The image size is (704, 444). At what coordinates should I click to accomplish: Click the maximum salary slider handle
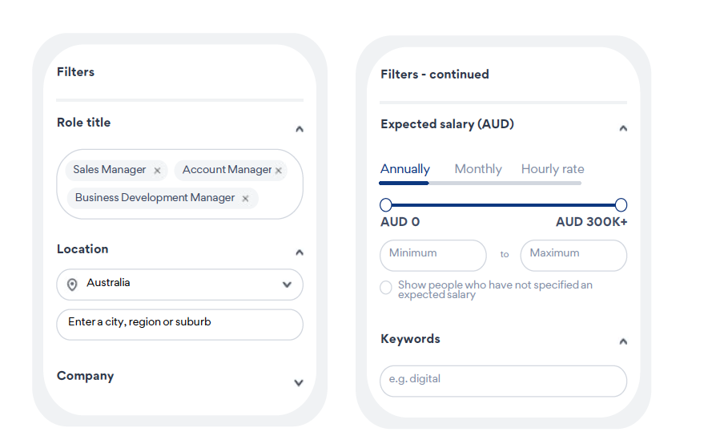[621, 205]
